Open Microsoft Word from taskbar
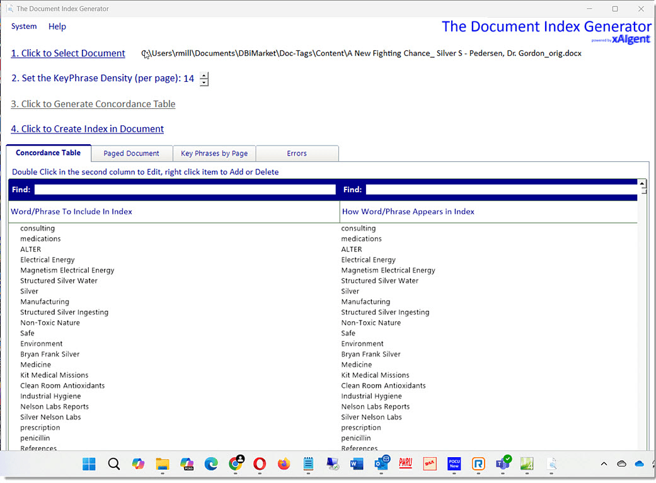Image resolution: width=656 pixels, height=483 pixels. pos(357,463)
